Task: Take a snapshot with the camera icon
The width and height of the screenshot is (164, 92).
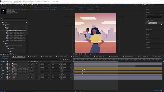Action: pos(90,54)
